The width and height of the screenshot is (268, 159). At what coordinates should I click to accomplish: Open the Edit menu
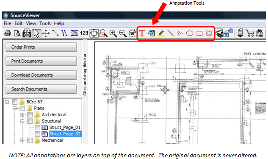[x=19, y=23]
